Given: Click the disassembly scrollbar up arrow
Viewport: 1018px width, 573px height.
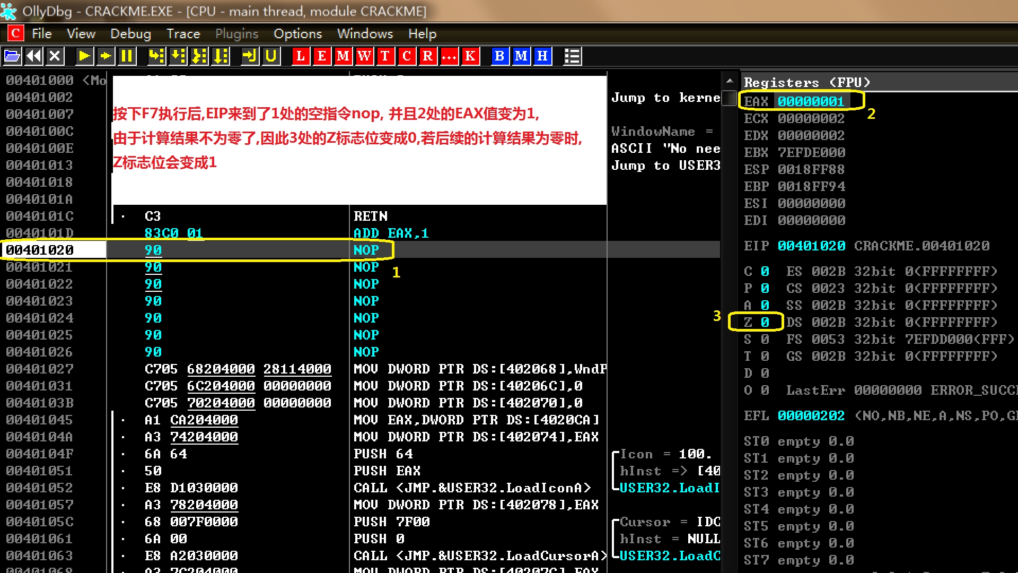Looking at the screenshot, I should pyautogui.click(x=730, y=81).
